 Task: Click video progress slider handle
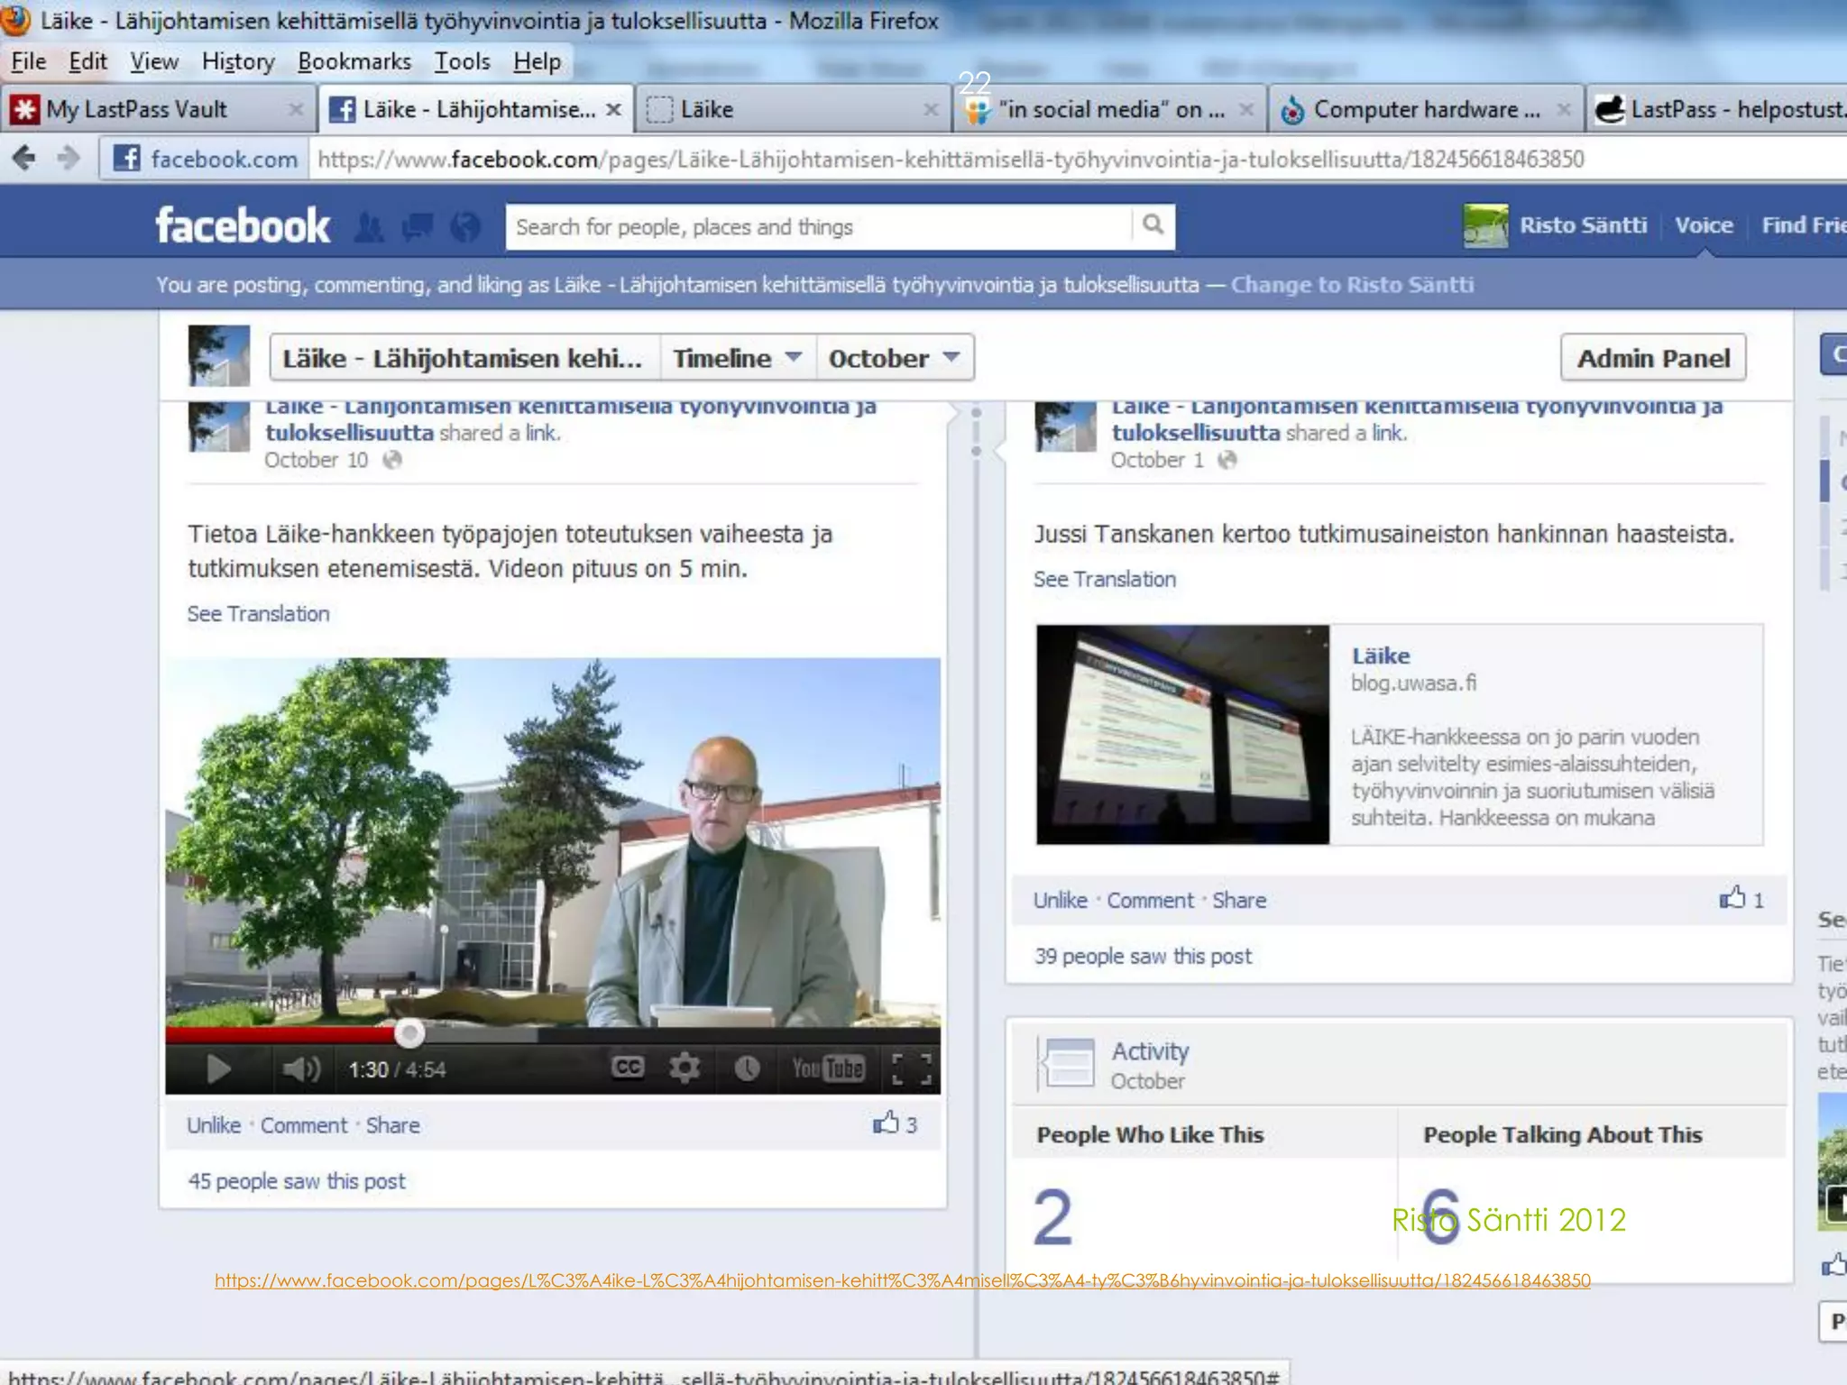(409, 1033)
